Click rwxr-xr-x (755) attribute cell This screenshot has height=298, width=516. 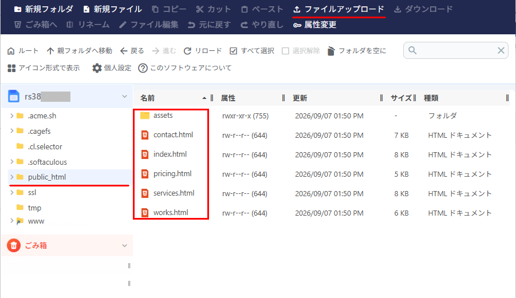coord(245,116)
